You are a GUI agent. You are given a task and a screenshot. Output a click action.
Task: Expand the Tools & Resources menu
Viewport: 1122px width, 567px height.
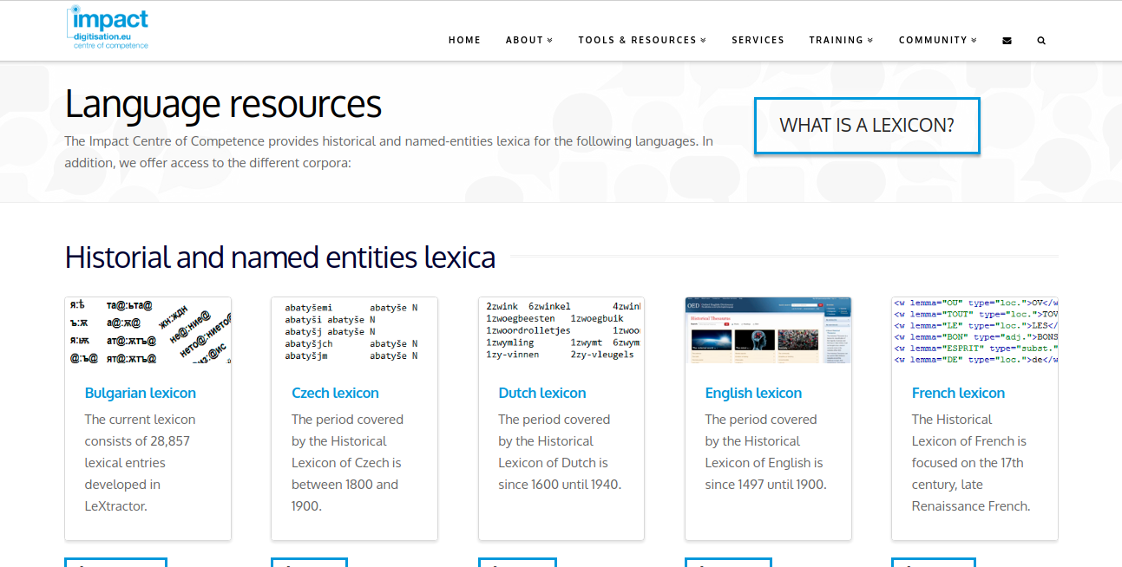(641, 41)
